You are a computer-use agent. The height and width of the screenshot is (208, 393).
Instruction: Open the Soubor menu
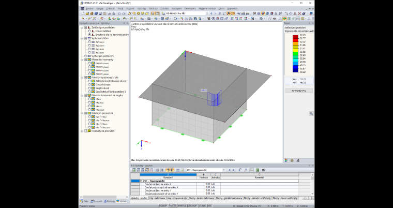[89, 8]
